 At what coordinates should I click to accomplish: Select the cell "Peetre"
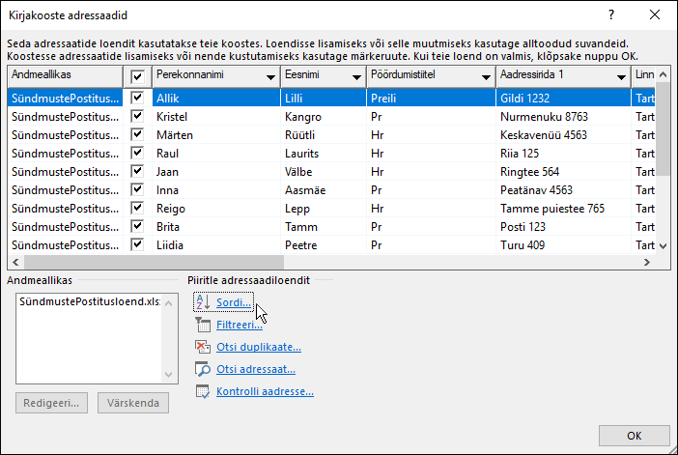(324, 244)
